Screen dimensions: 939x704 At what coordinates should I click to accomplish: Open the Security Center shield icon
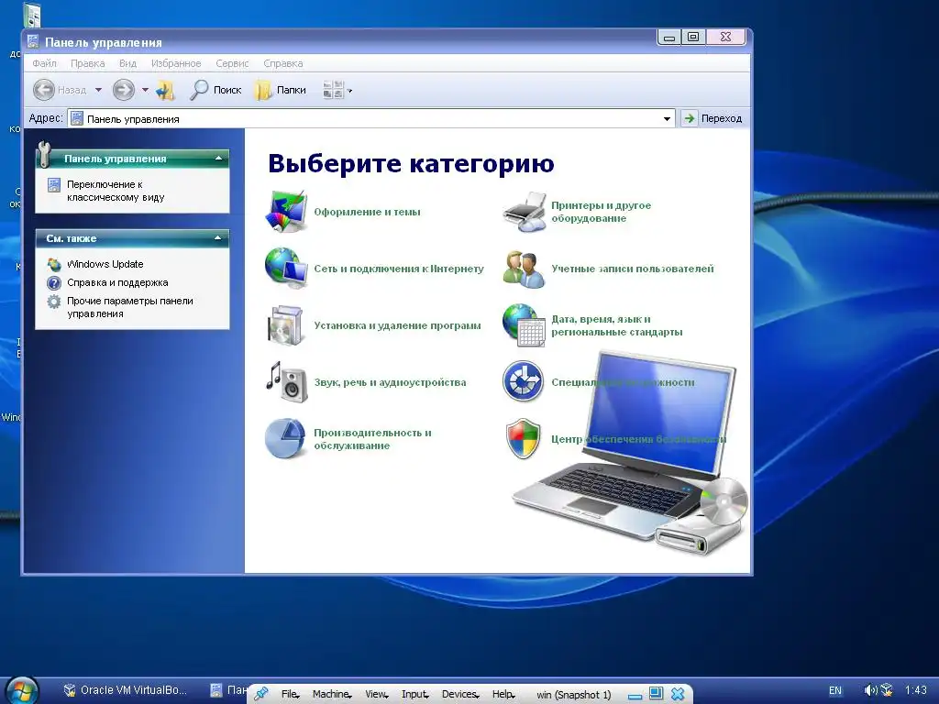(524, 439)
